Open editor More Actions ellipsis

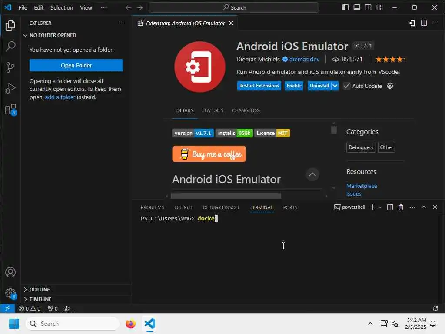[x=435, y=23]
